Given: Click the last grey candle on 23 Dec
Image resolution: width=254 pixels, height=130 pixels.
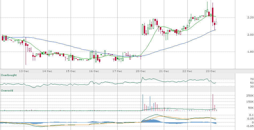Looking at the screenshot, I should tap(216, 22).
